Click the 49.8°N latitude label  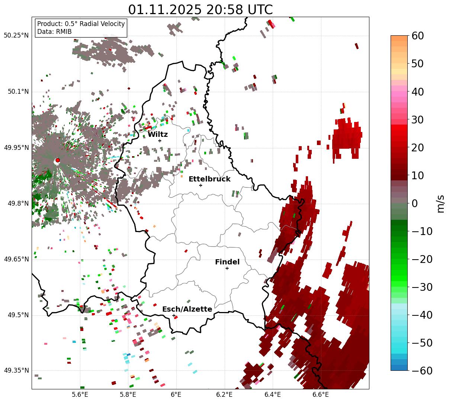coord(18,203)
